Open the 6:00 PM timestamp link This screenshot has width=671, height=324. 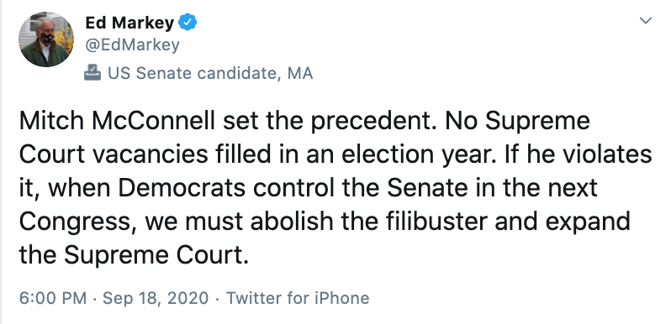click(53, 298)
